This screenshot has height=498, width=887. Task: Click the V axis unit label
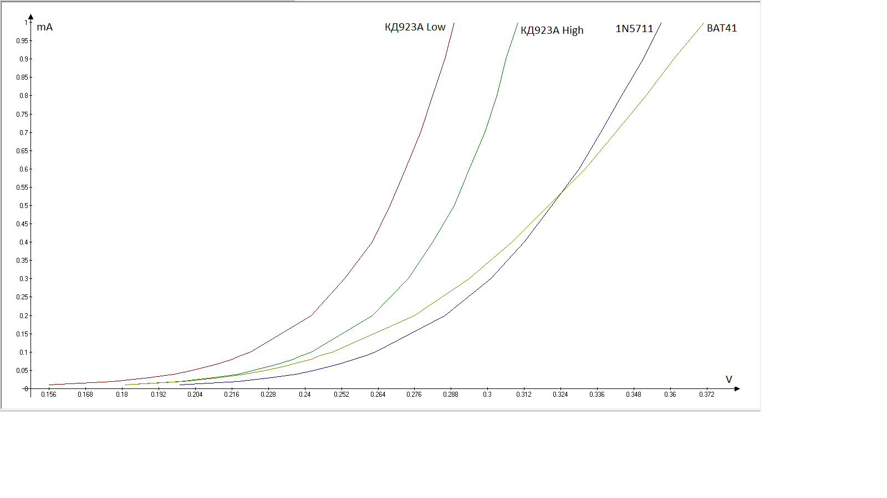tap(729, 380)
